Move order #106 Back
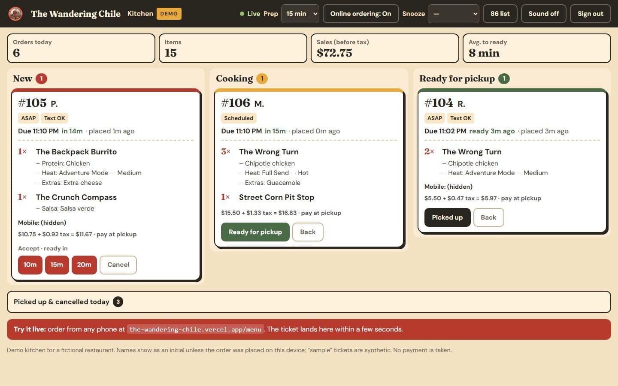The width and height of the screenshot is (618, 386). click(308, 232)
